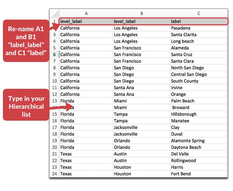233x191 pixels.
Task: Click San Diego in row 8
Action: (x=142, y=68)
